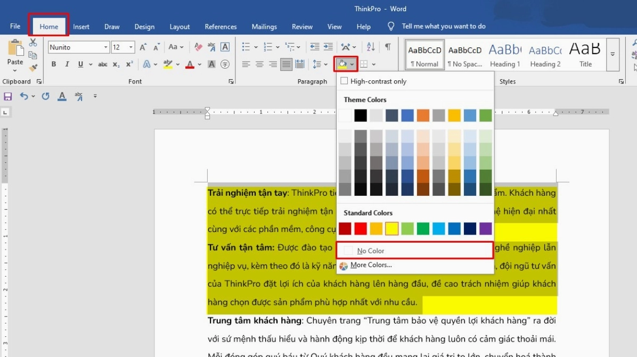This screenshot has width=637, height=357.
Task: Toggle show paragraph marks
Action: tap(388, 47)
